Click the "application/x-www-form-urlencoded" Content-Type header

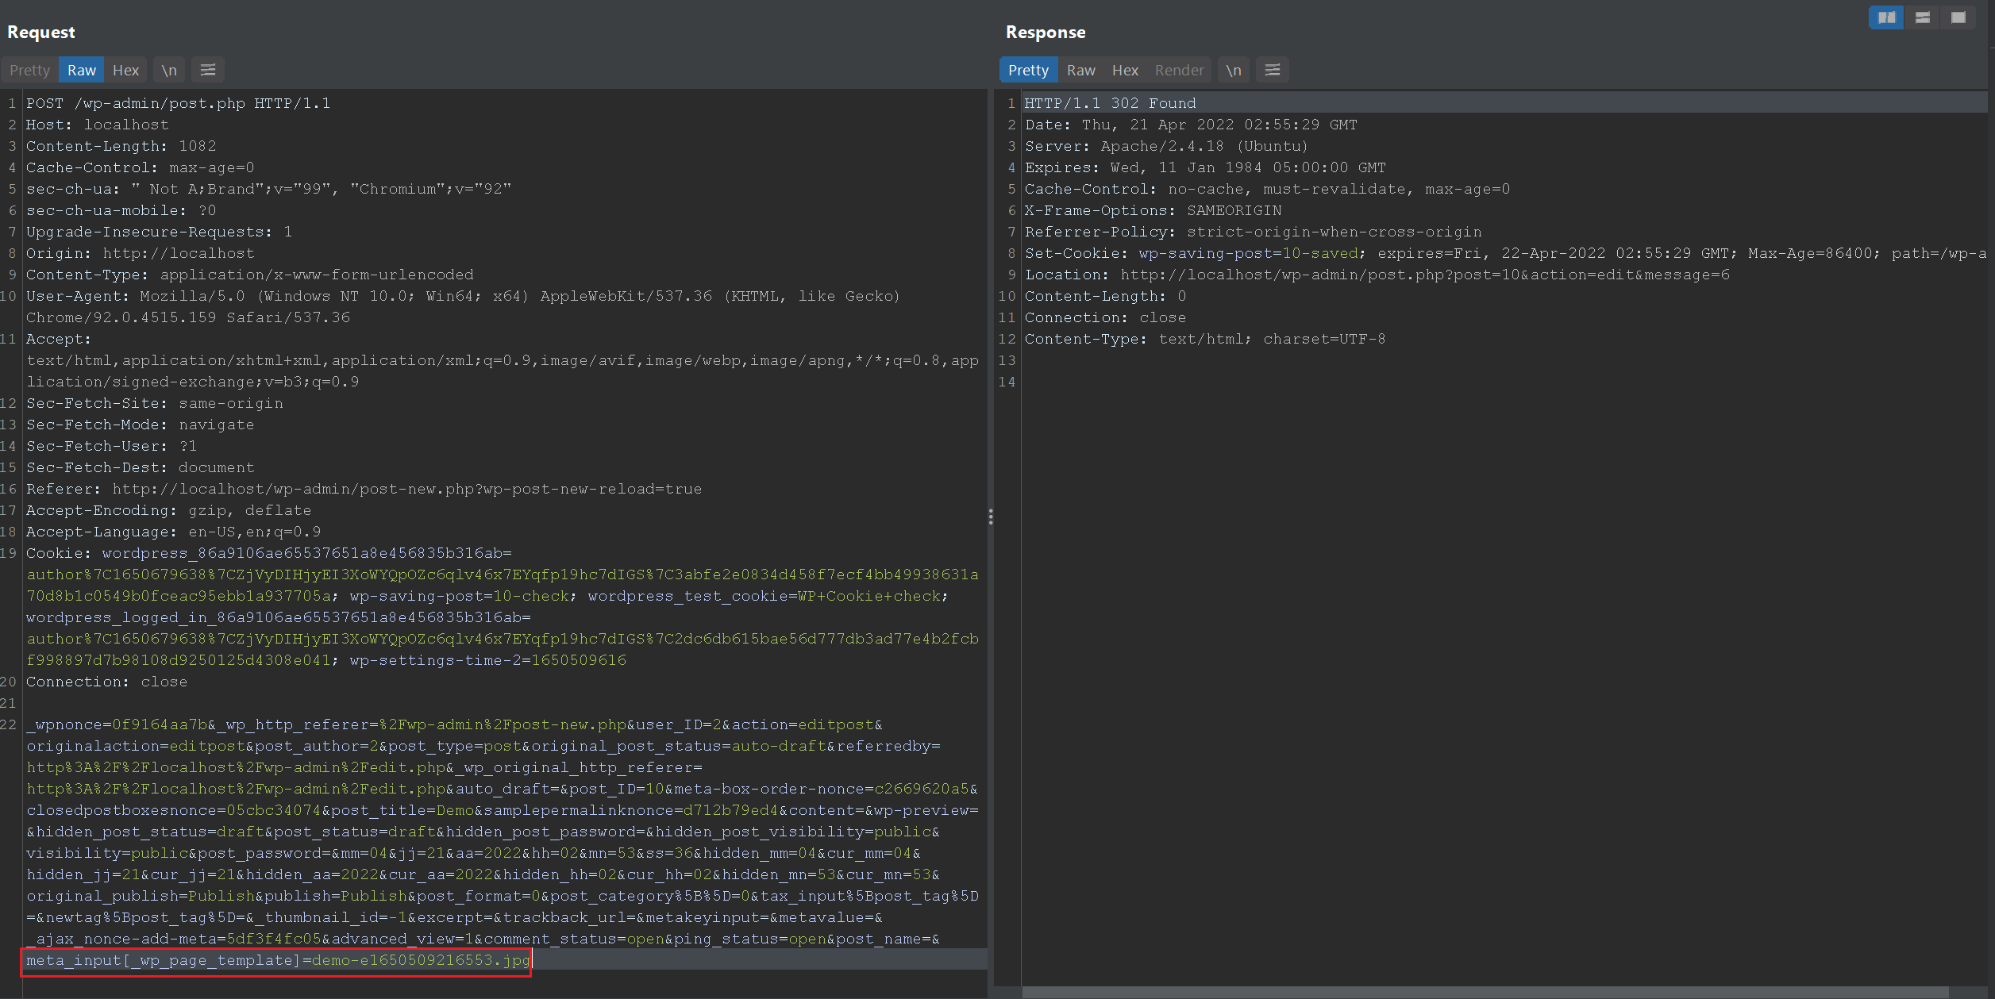point(249,275)
